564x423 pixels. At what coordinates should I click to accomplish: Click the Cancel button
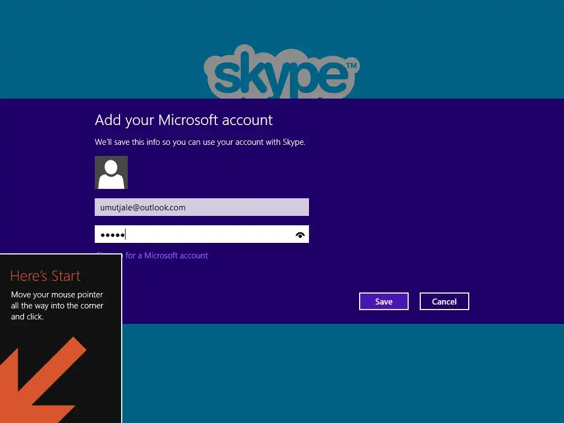click(444, 301)
